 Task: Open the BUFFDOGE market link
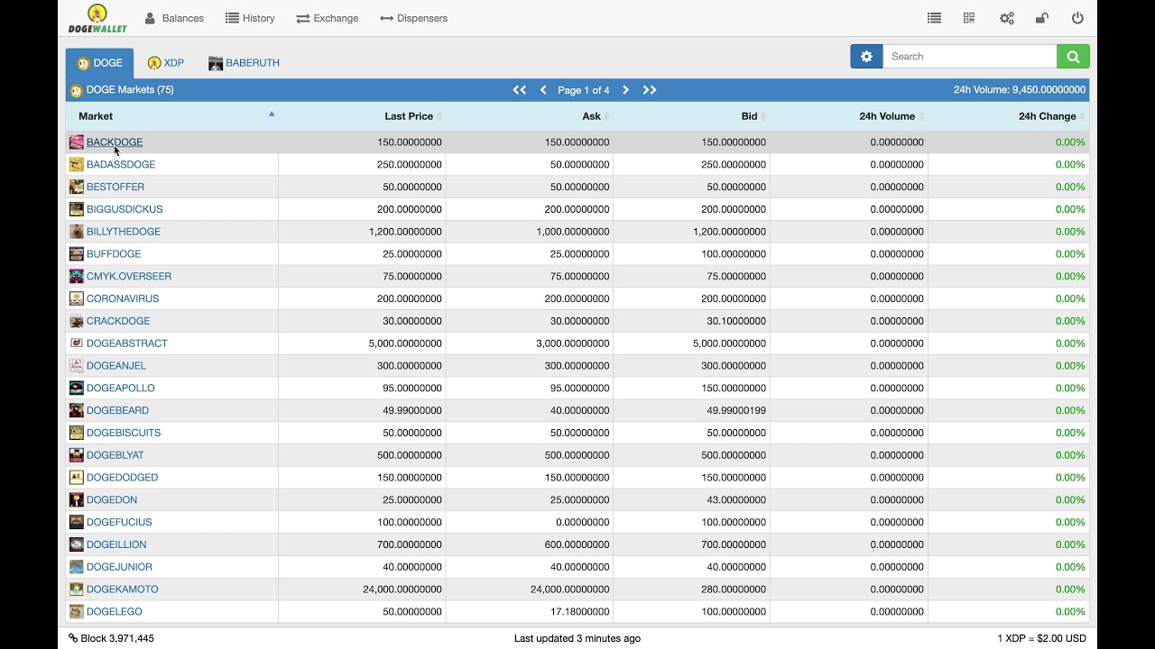coord(114,254)
